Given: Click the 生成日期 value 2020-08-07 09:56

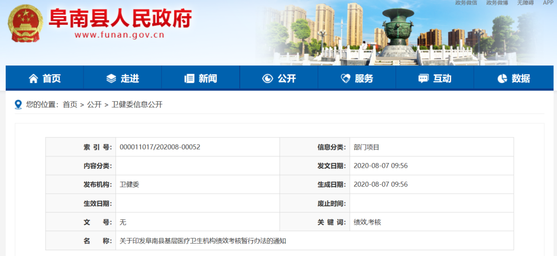Looking at the screenshot, I should 381,185.
